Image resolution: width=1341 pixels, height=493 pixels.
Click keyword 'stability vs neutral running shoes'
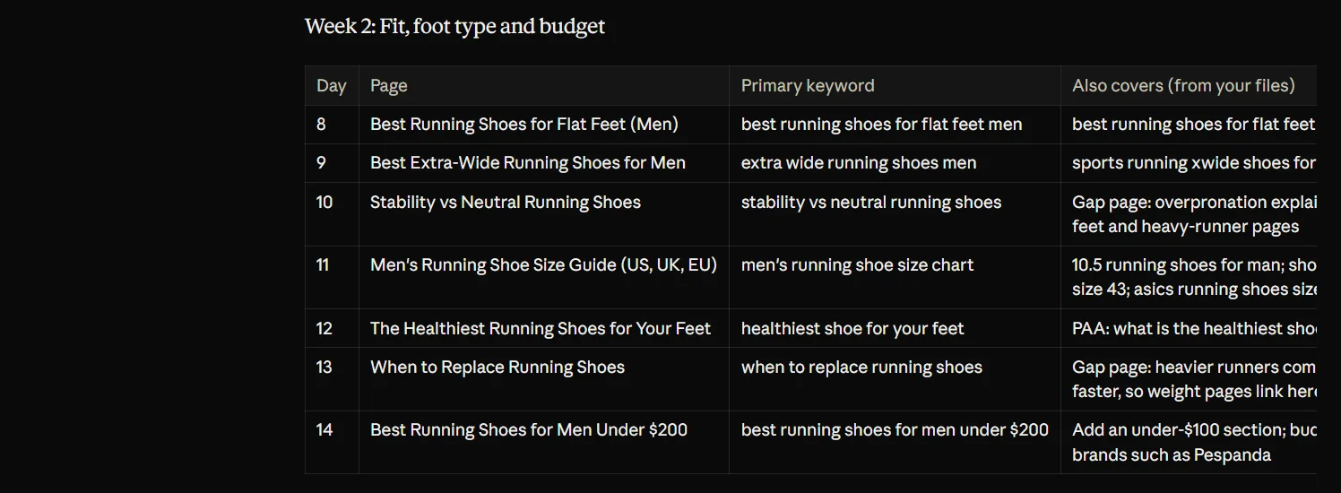871,203
